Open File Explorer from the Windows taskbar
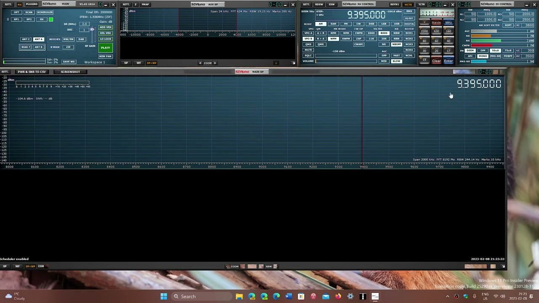Viewport: 539px width, 303px height. [239, 297]
